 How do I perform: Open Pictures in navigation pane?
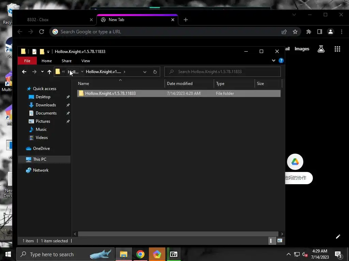(43, 121)
